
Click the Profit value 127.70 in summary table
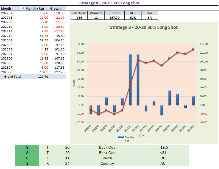pos(114,18)
